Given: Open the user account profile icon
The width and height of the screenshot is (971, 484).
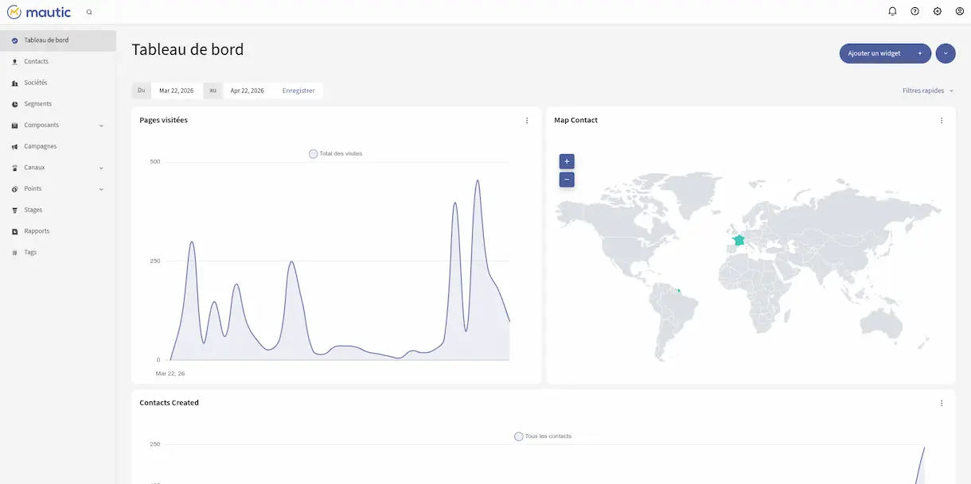Looking at the screenshot, I should pyautogui.click(x=959, y=11).
